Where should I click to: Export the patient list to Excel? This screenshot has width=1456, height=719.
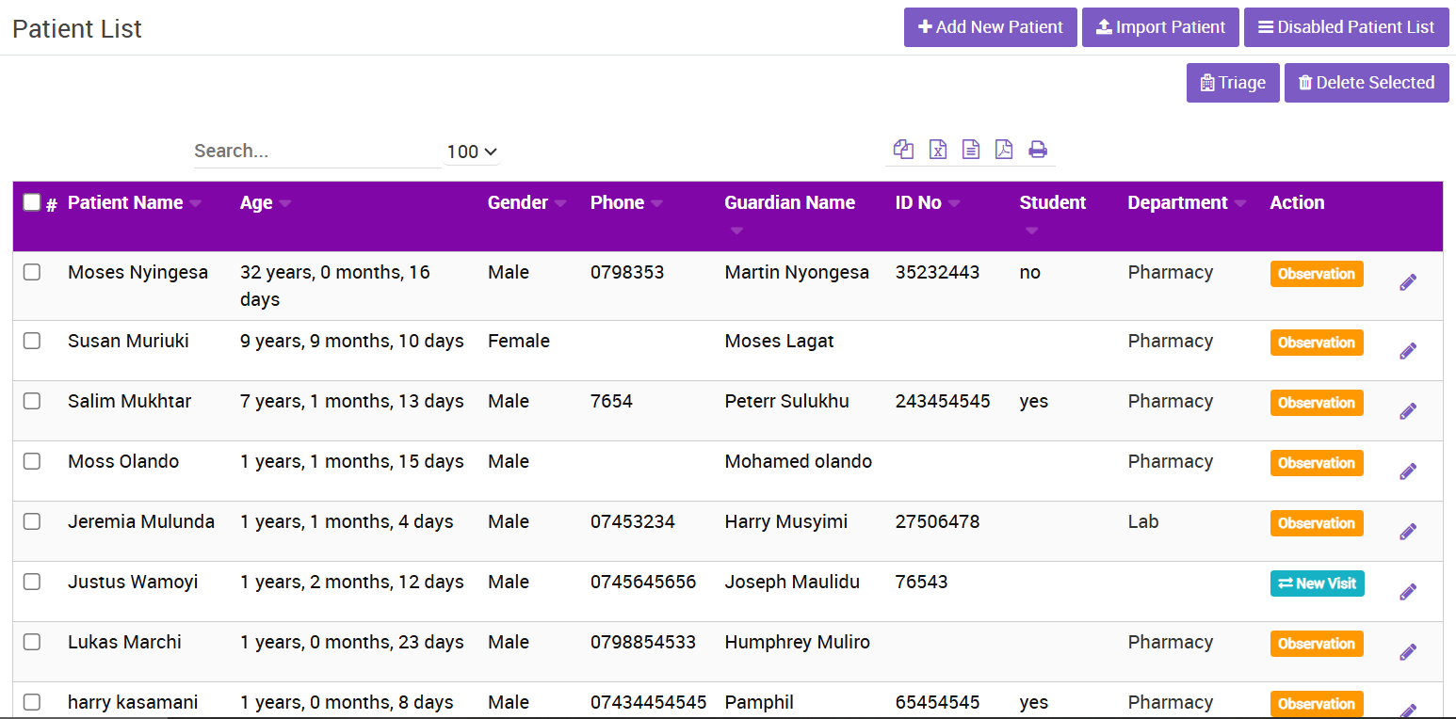(937, 150)
